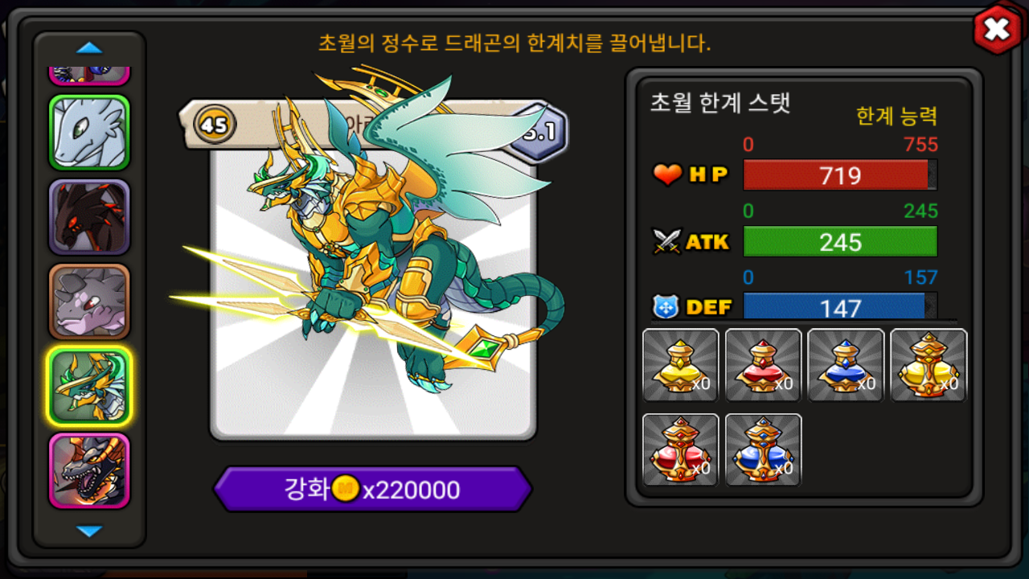
Task: Choose the black dragon with red eyes
Action: (89, 217)
